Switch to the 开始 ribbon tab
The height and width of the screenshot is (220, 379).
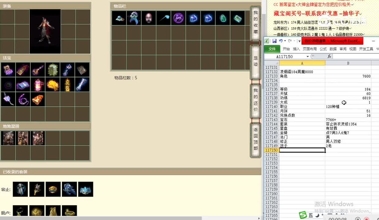[x=286, y=49]
